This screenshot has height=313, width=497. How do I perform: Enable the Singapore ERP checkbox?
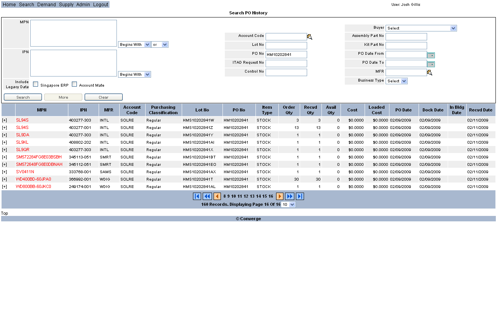(x=35, y=84)
